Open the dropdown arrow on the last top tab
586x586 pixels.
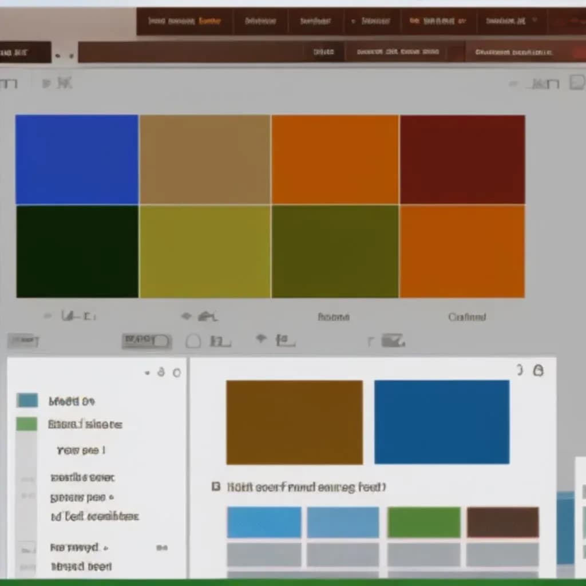pos(534,21)
